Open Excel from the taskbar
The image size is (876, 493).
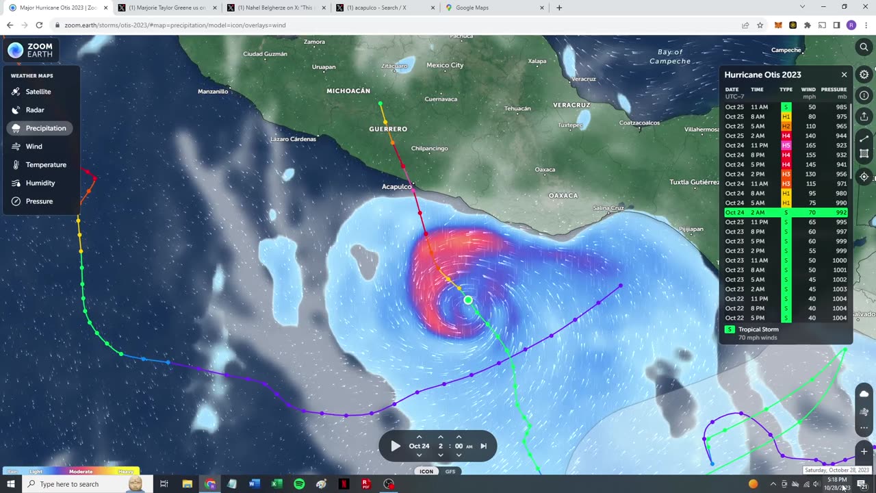276,484
